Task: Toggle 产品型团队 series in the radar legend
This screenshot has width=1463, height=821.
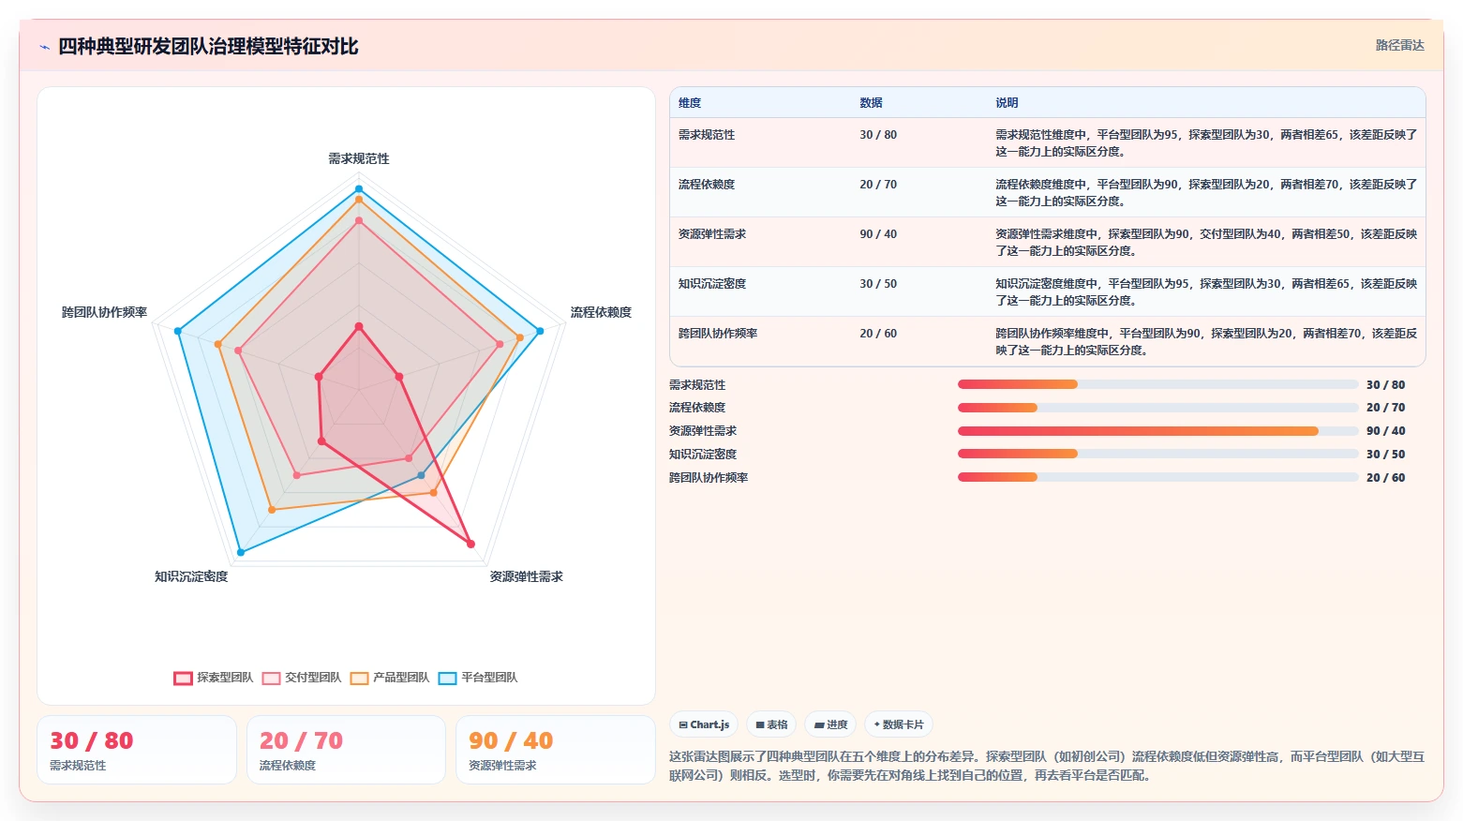Action: (390, 678)
